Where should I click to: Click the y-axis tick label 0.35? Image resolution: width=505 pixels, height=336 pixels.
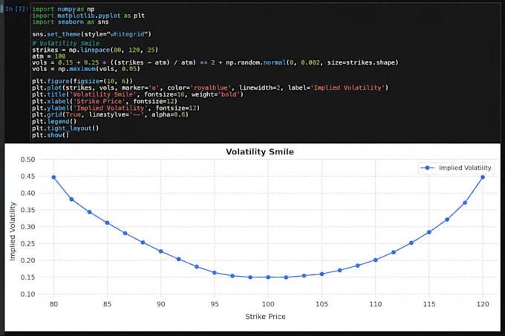tap(27, 210)
